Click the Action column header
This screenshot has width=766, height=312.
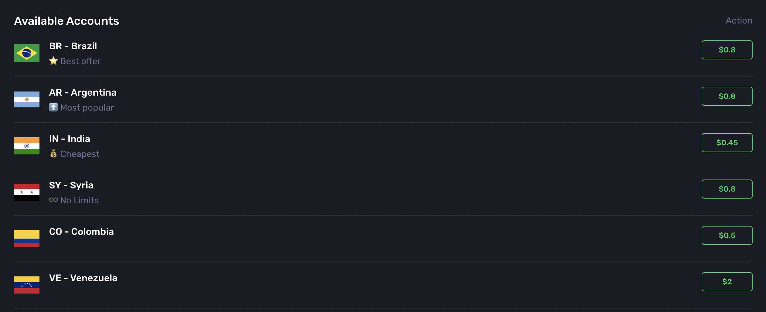pos(739,20)
